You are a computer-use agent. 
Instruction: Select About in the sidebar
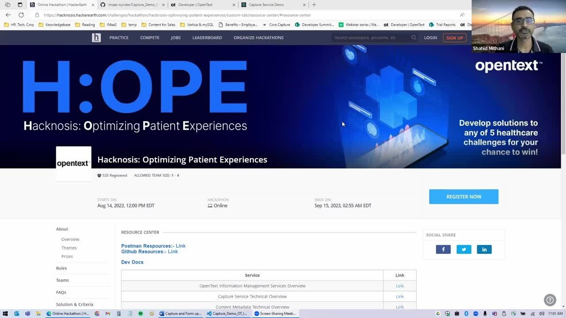pos(62,229)
